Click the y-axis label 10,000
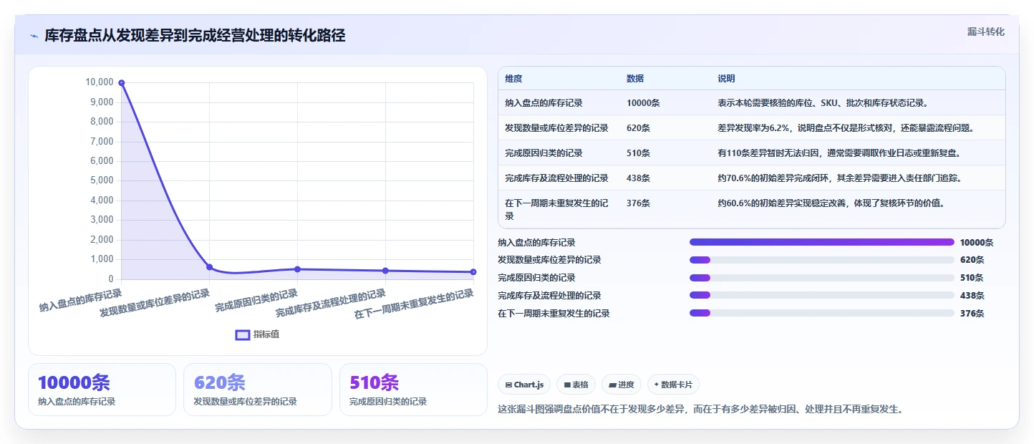The height and width of the screenshot is (444, 1034). 100,82
